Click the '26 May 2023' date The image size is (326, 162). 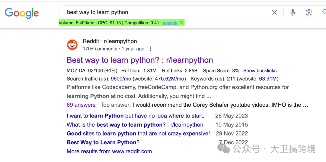[x=232, y=116]
